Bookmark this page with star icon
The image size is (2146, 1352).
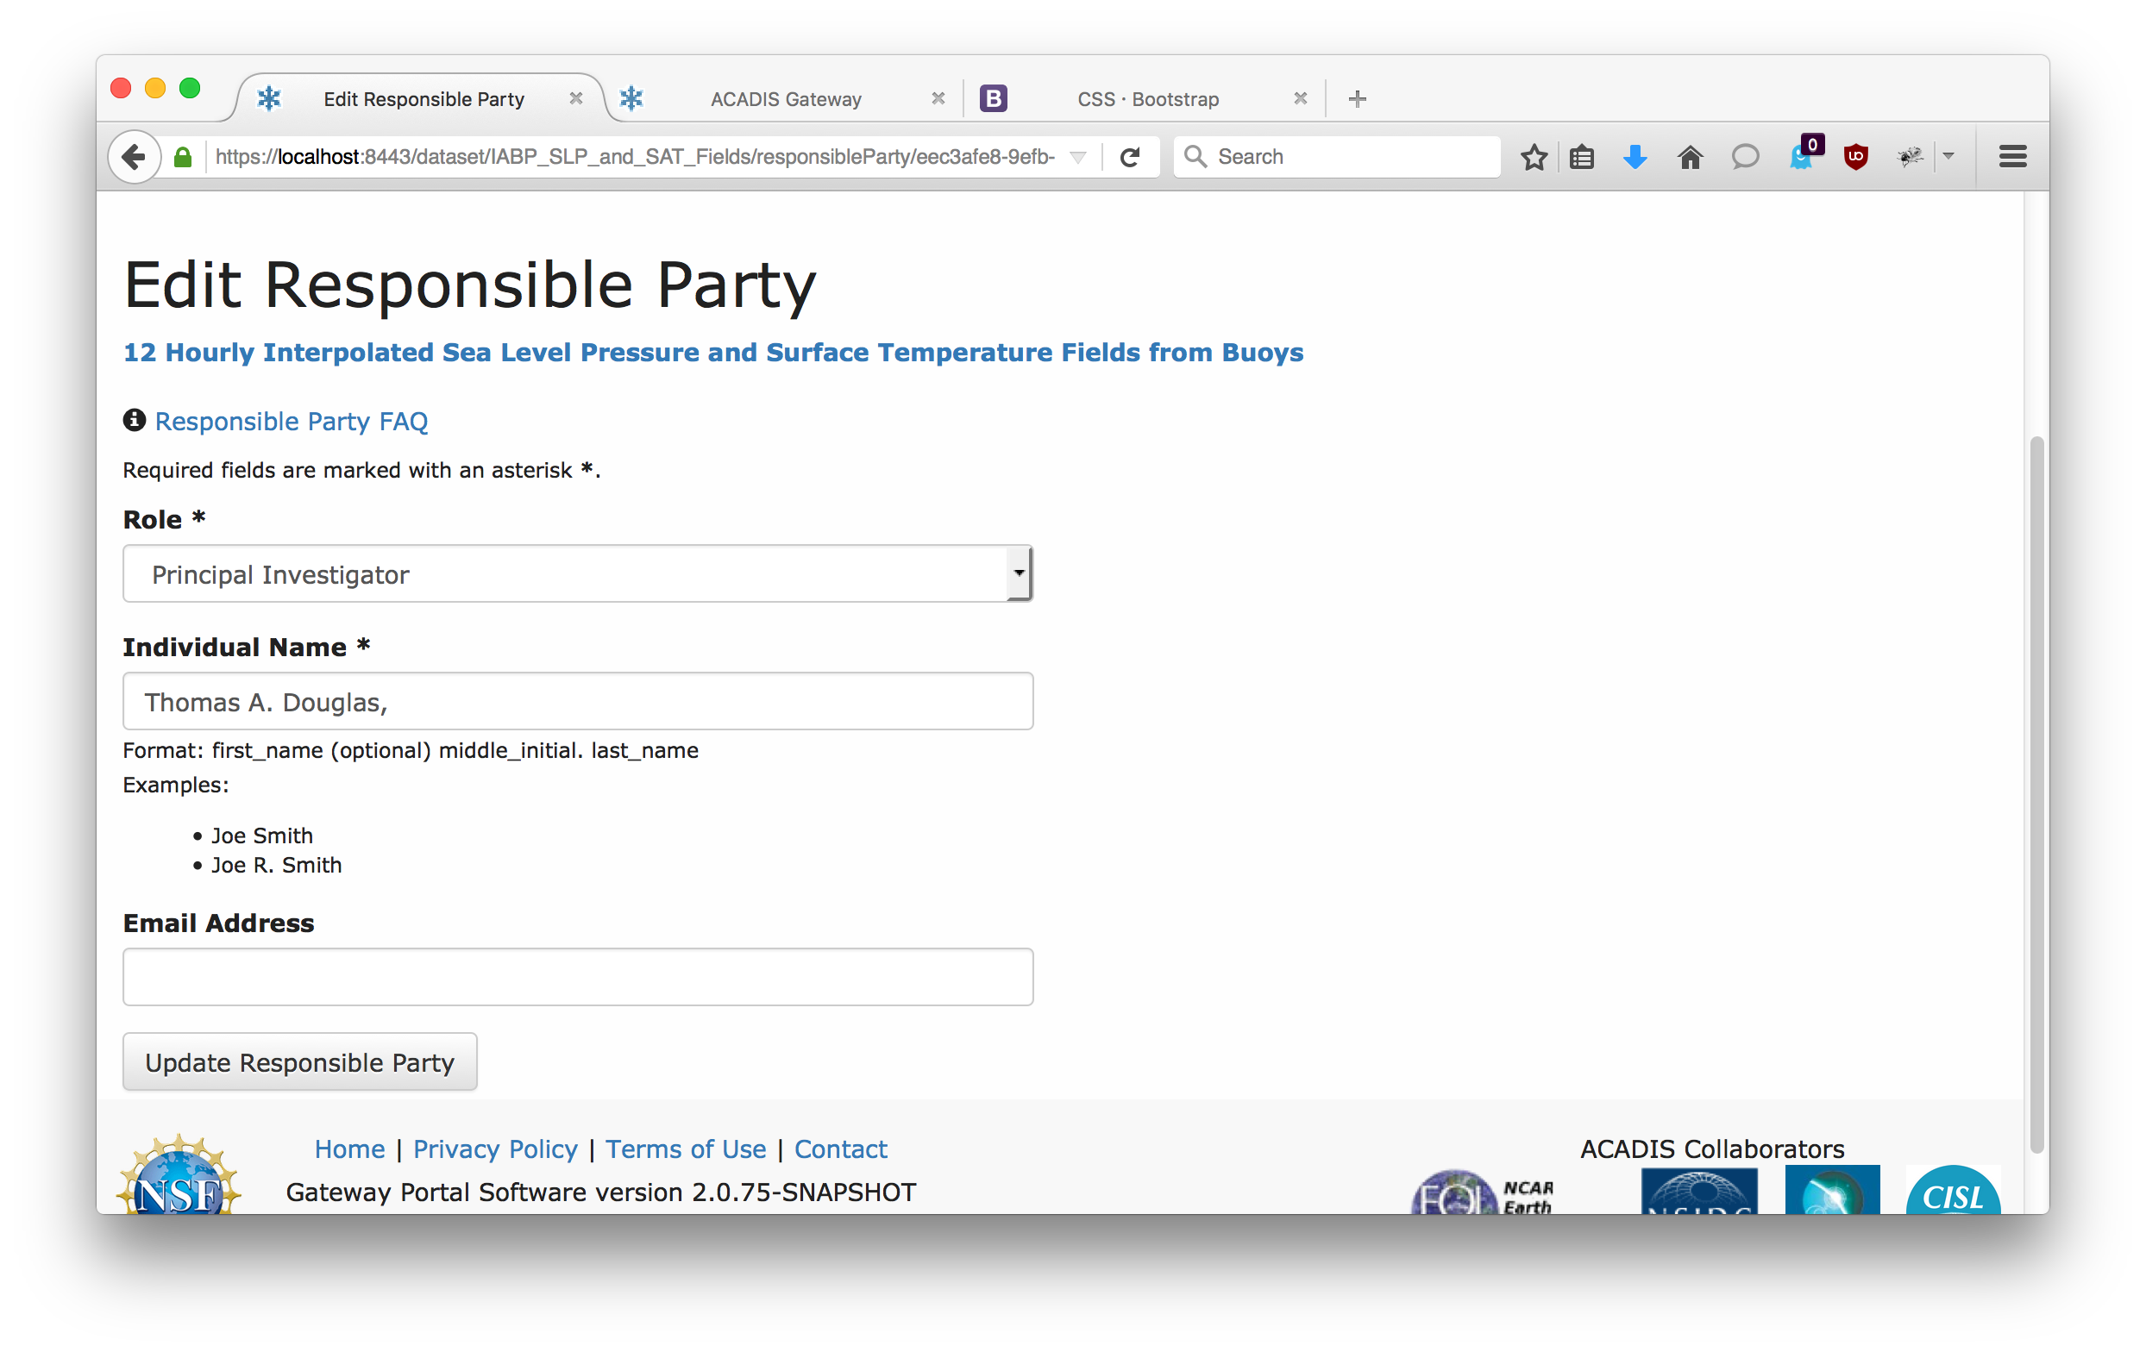coord(1534,157)
